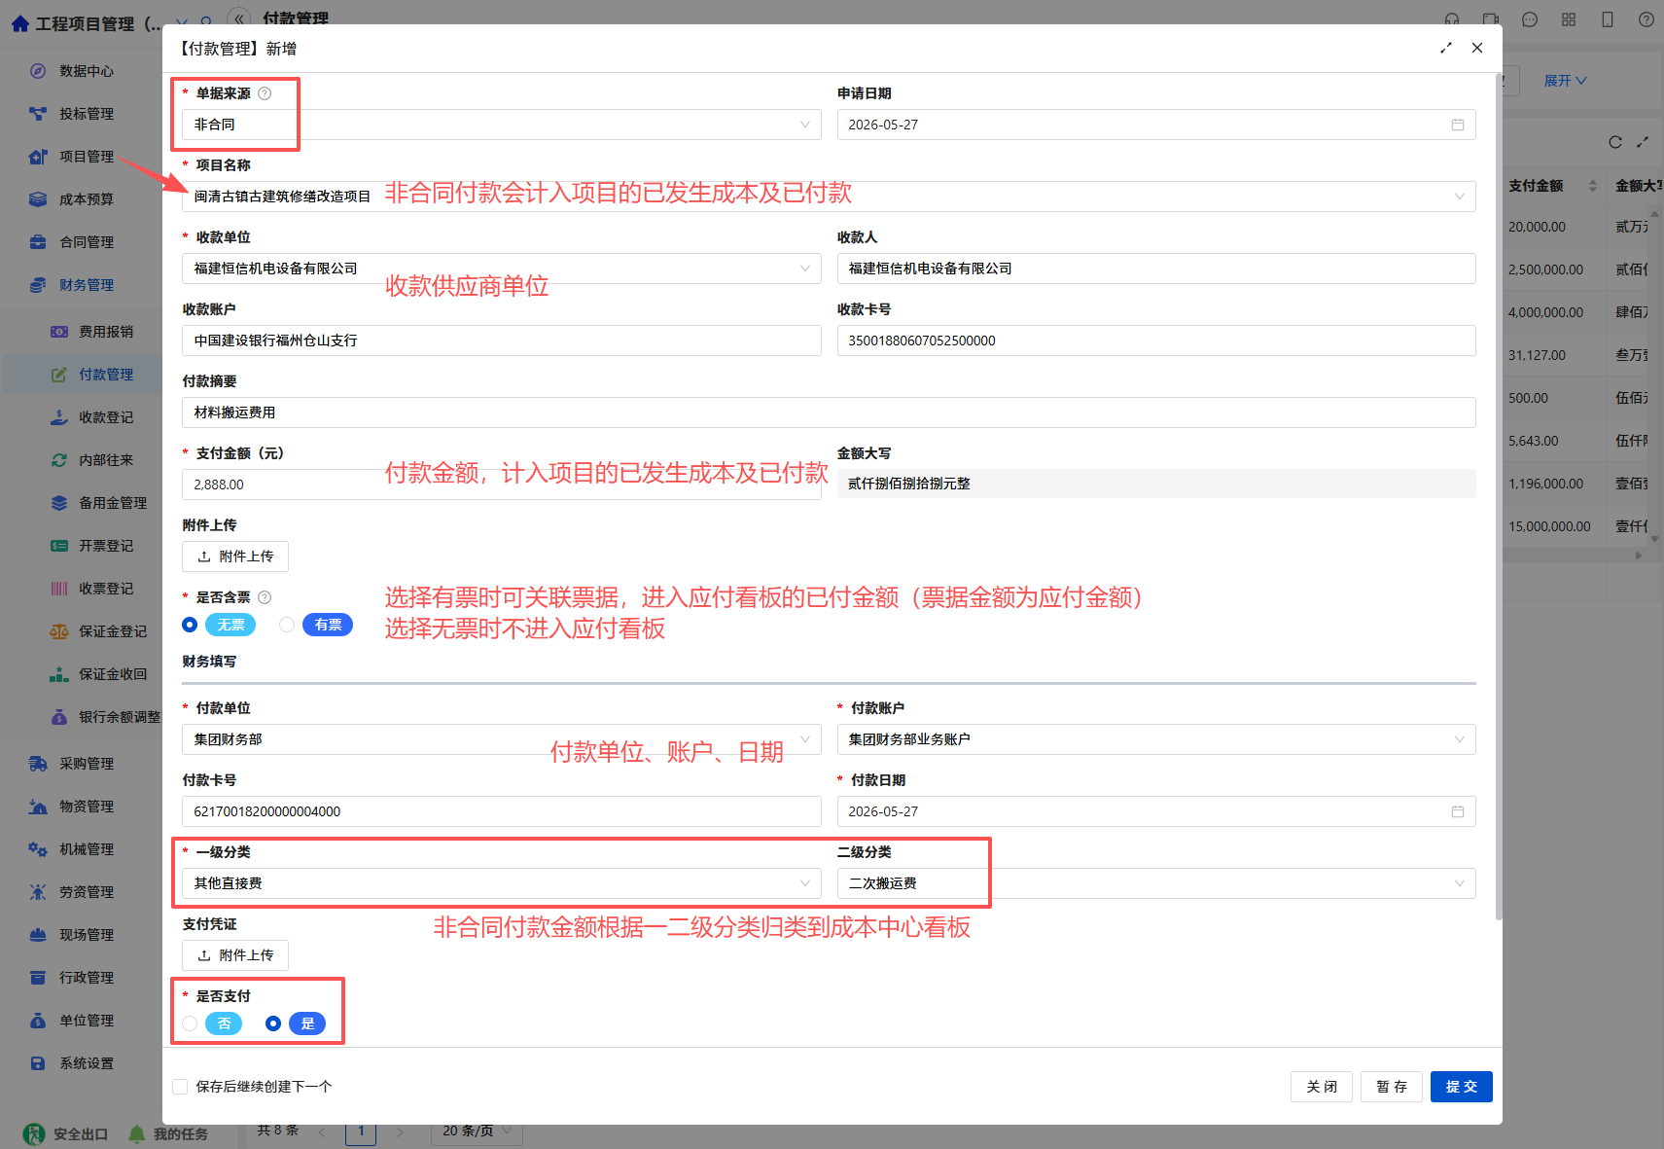The image size is (1664, 1149).
Task: Click the 保证金登记 scales icon
Action: click(x=59, y=631)
